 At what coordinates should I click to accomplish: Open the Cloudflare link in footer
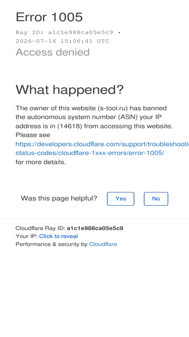[103, 244]
